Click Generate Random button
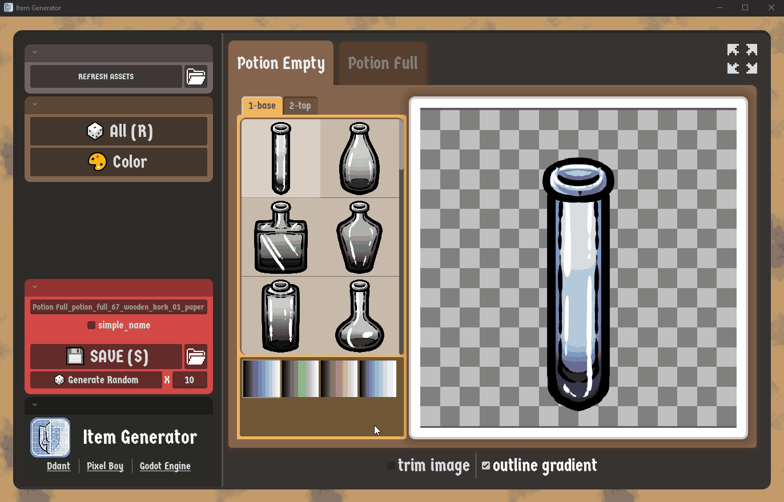This screenshot has width=784, height=502. point(96,380)
